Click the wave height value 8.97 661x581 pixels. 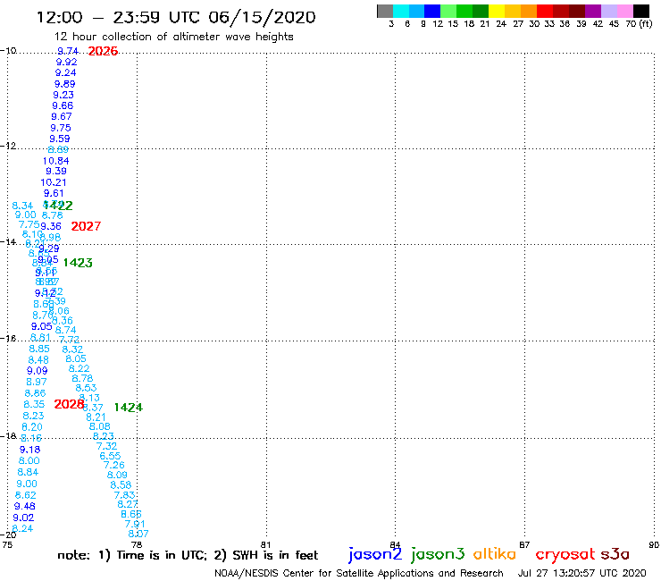click(37, 382)
